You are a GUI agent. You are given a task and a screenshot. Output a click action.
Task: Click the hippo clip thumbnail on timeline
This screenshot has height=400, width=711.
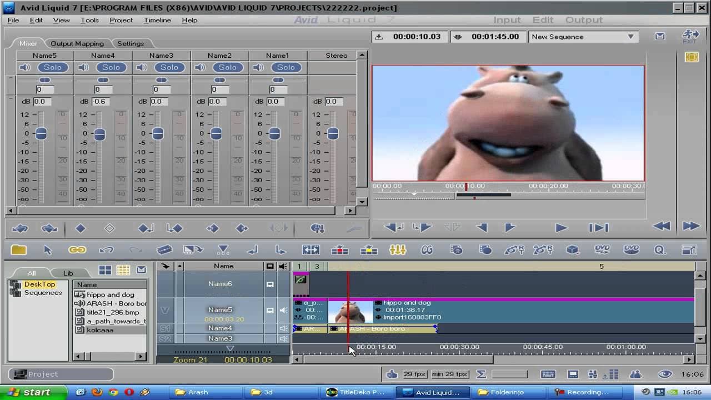tap(351, 311)
